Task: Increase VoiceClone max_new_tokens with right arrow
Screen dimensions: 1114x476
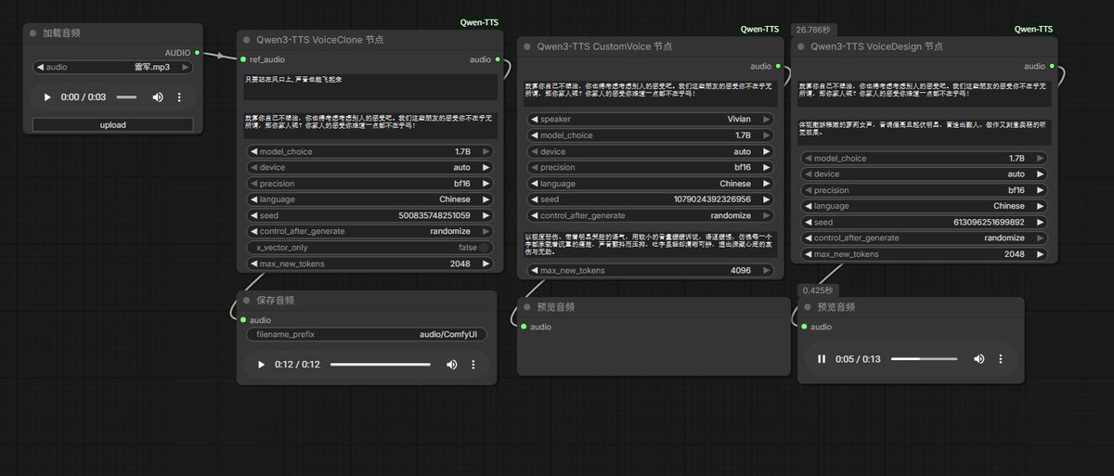Action: click(485, 264)
